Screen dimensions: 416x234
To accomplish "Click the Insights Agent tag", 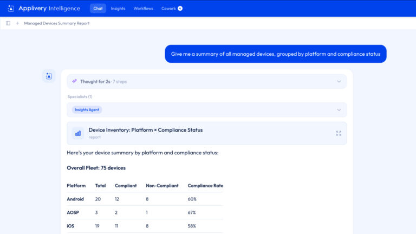I will (87, 110).
